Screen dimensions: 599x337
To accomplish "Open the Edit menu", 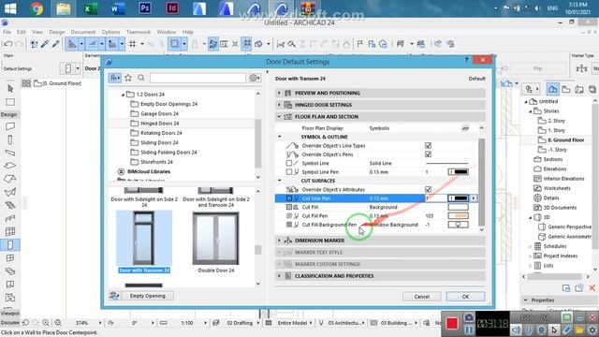I will coord(22,32).
